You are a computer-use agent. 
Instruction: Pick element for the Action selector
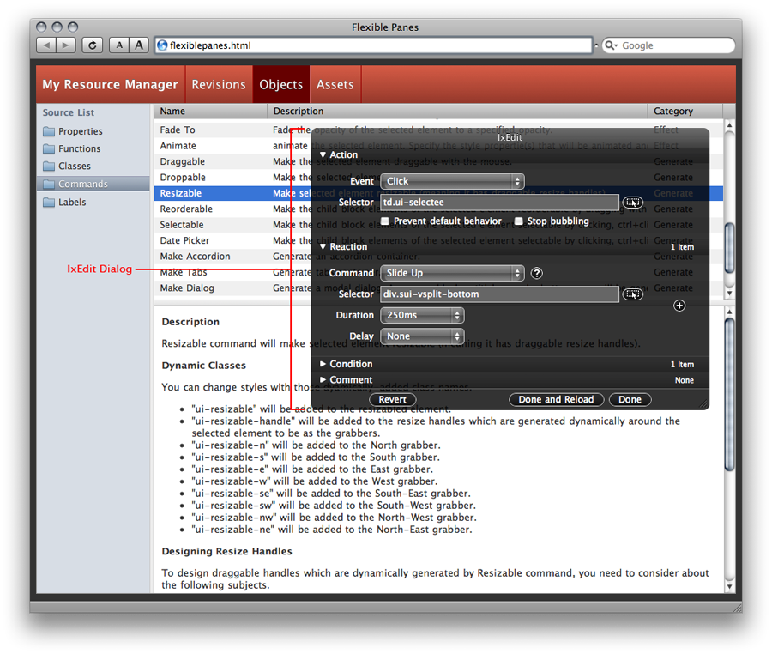coord(632,203)
